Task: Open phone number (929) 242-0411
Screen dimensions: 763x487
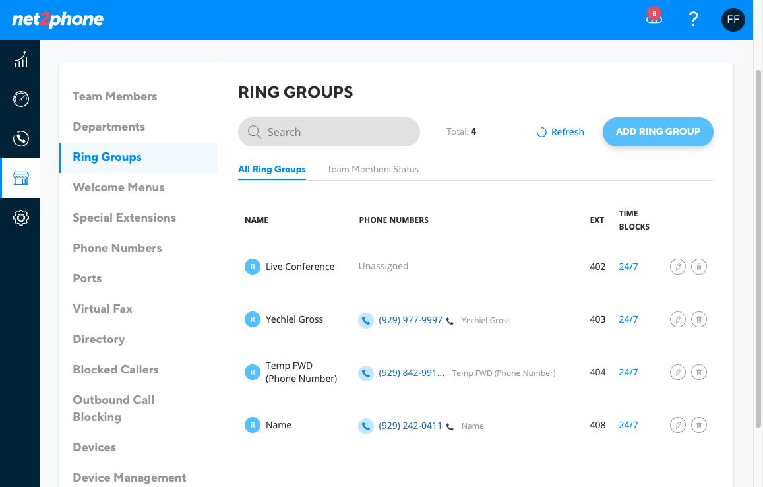Action: (x=410, y=426)
